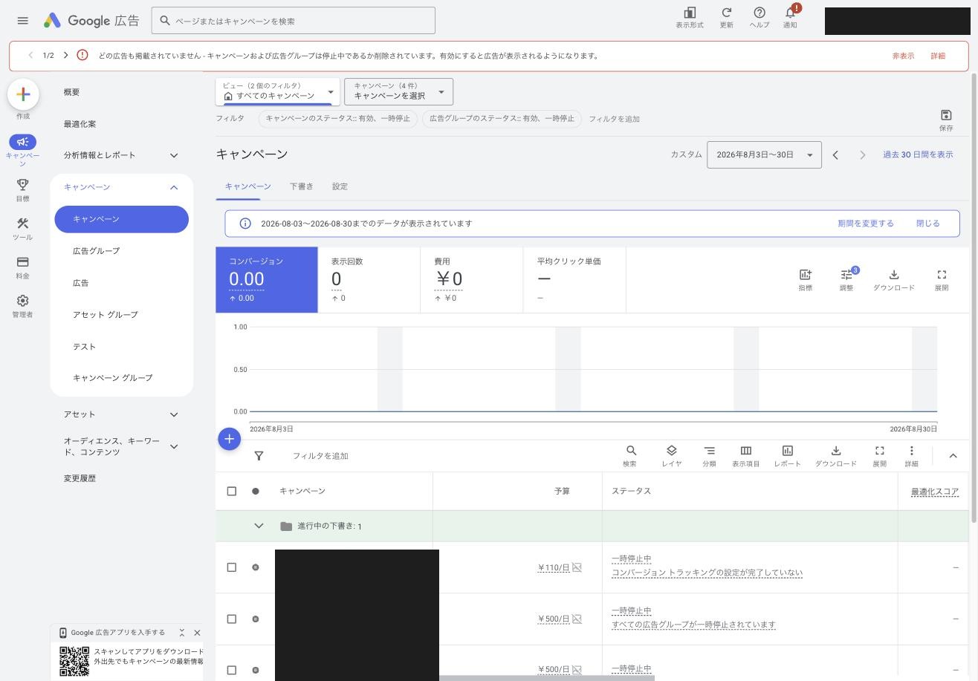
Task: Click the 過去 30 日間を表示 link
Action: point(918,154)
